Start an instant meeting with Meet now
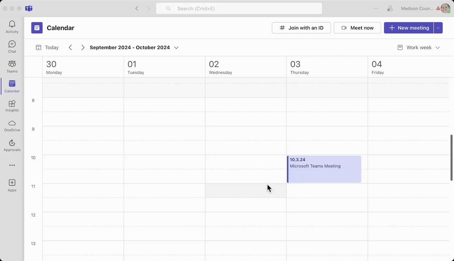 [357, 28]
